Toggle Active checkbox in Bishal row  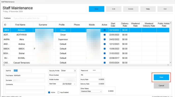pos(105,53)
